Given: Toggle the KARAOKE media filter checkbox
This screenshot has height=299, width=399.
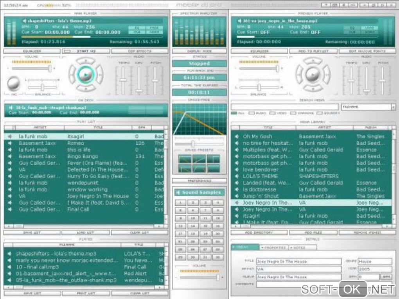Looking at the screenshot, I should 293,113.
